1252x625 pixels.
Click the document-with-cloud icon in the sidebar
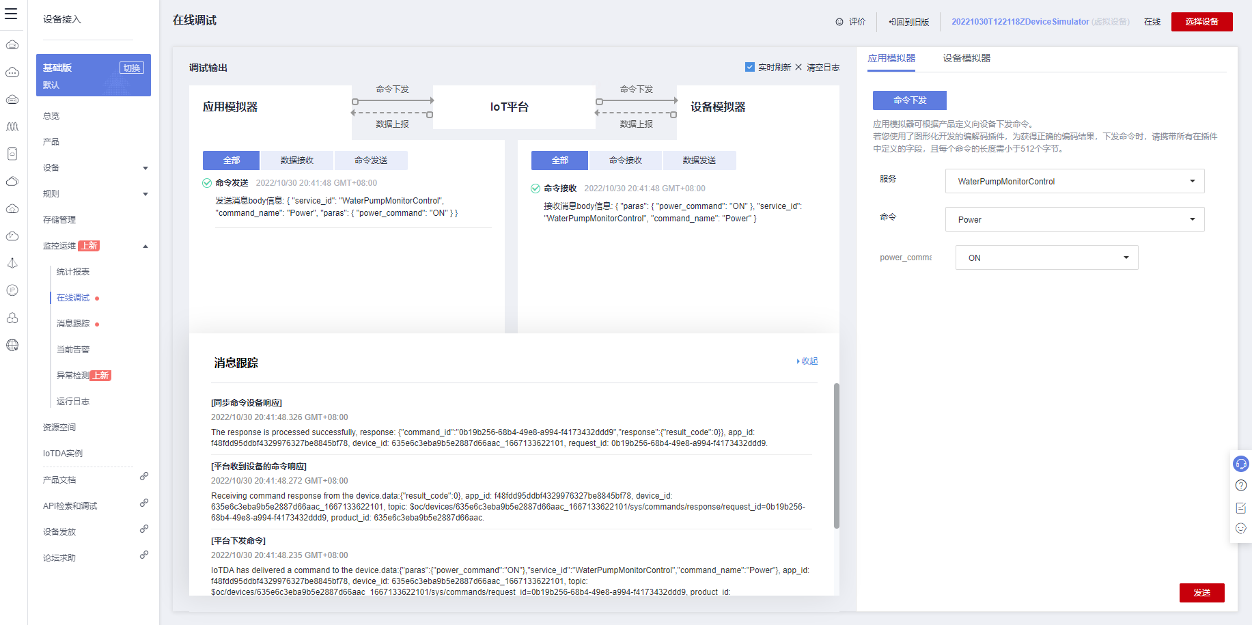[12, 154]
